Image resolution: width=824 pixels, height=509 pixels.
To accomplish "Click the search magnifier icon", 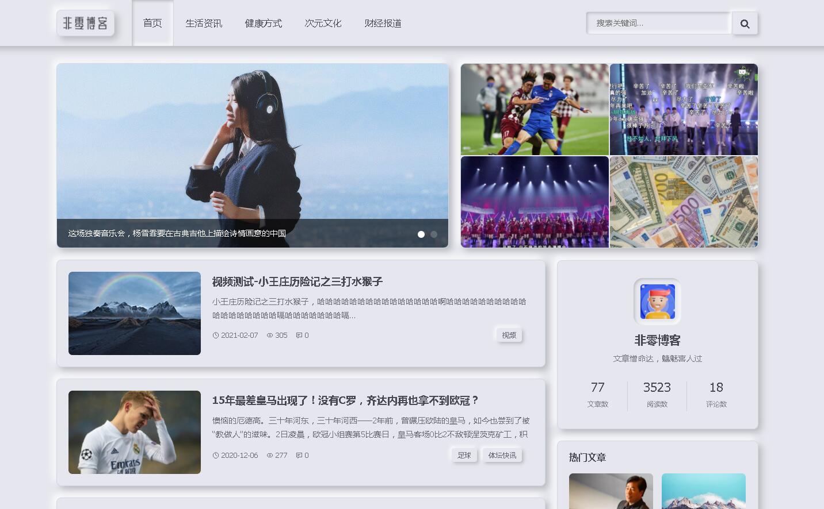I will pos(745,24).
